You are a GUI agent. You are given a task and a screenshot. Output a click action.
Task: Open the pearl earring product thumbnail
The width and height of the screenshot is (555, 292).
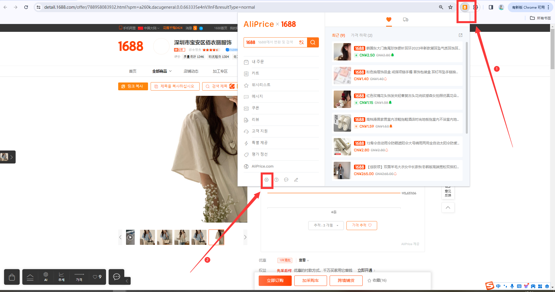click(x=342, y=52)
